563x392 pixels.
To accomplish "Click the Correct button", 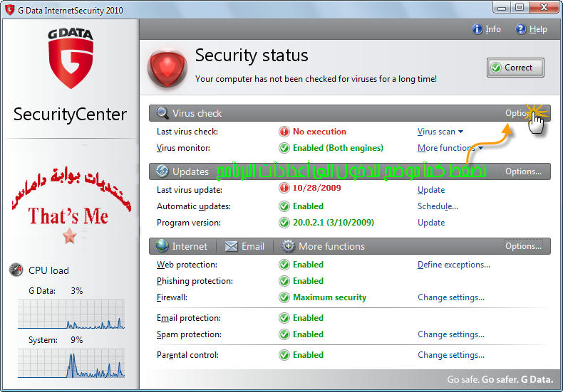I will point(515,68).
